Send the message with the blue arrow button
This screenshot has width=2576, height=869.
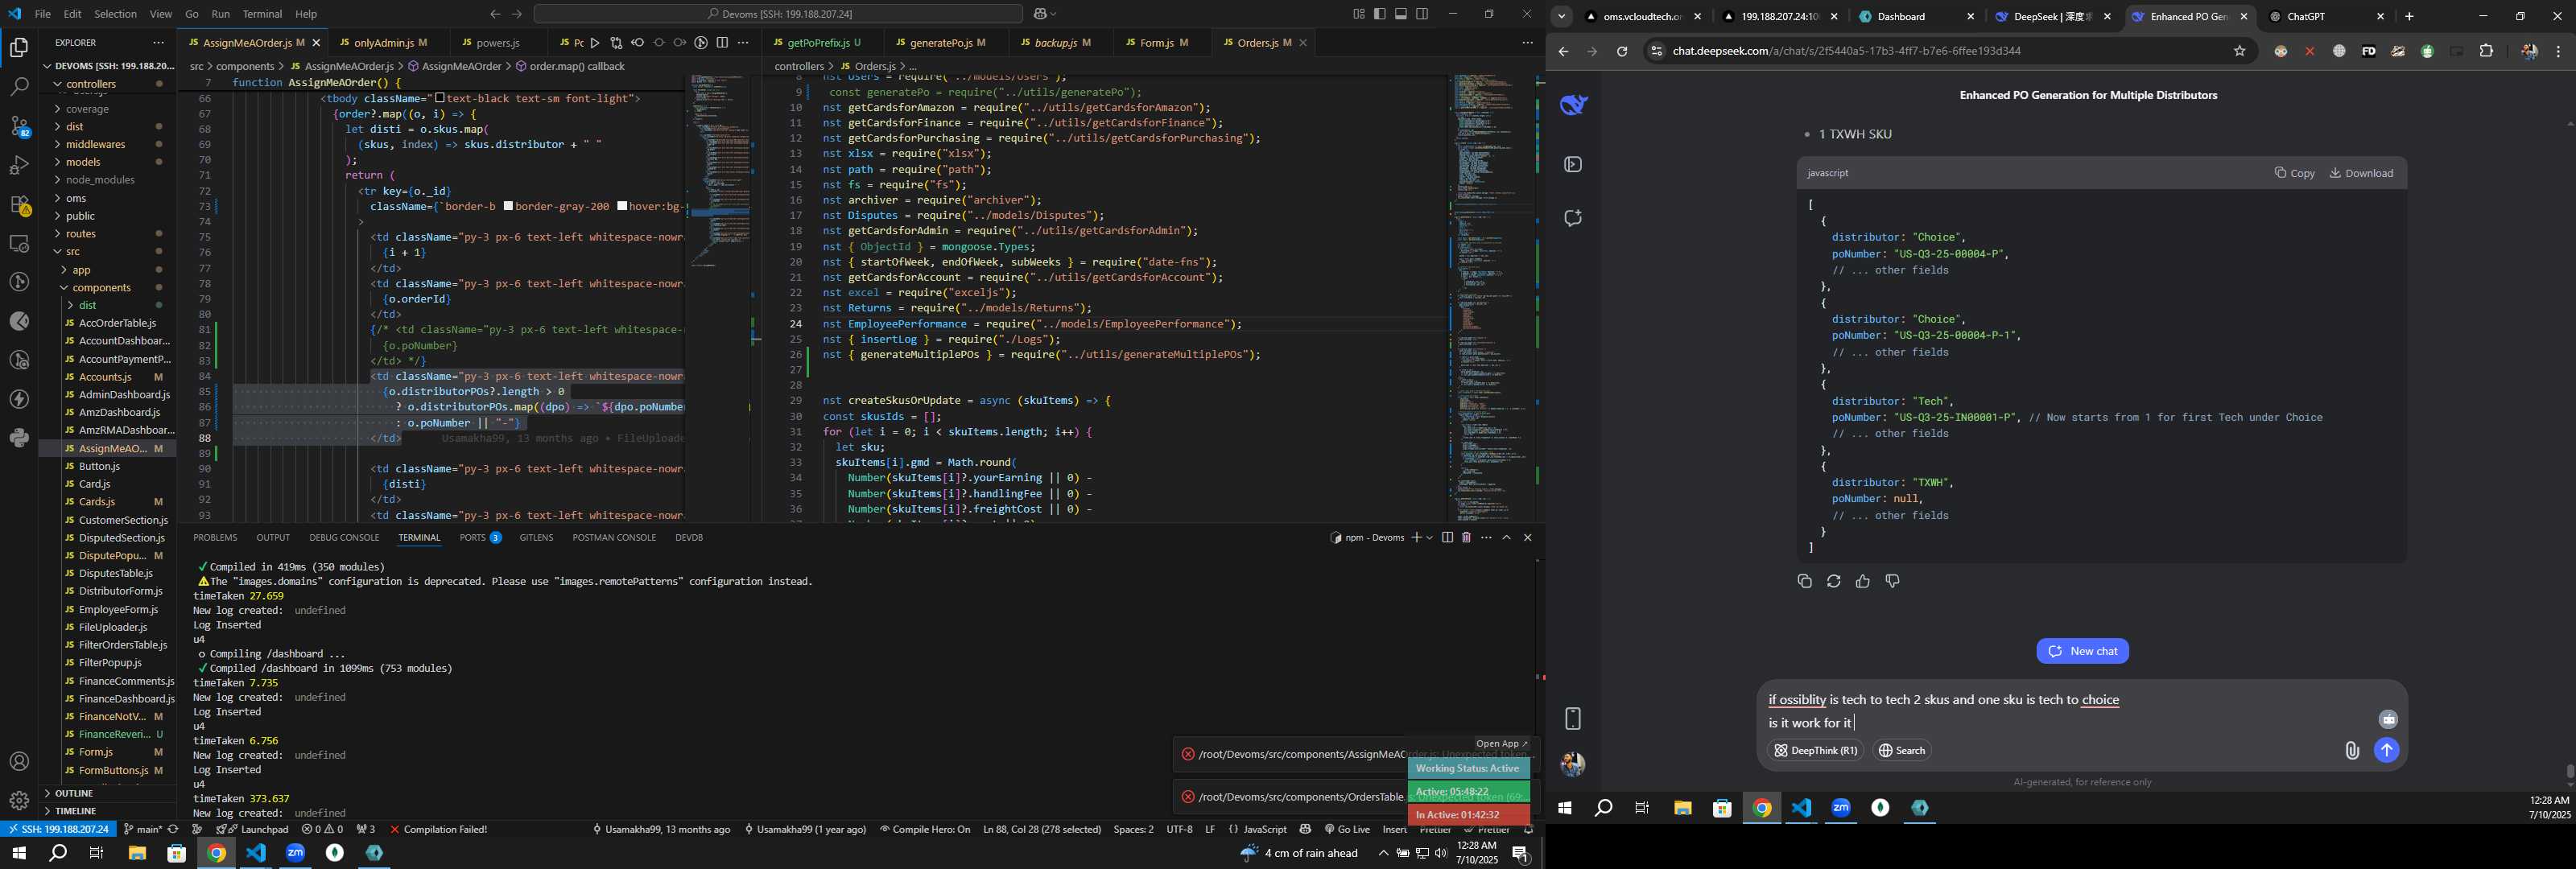pyautogui.click(x=2387, y=750)
